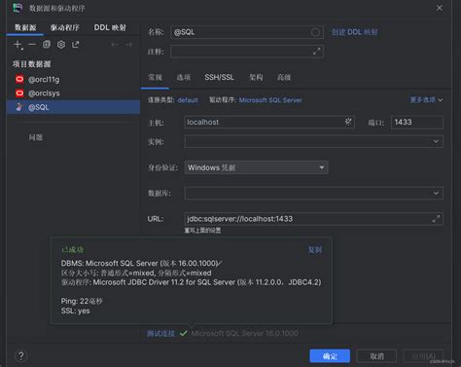
Task: Go forward with the right arrow
Action: point(129,45)
